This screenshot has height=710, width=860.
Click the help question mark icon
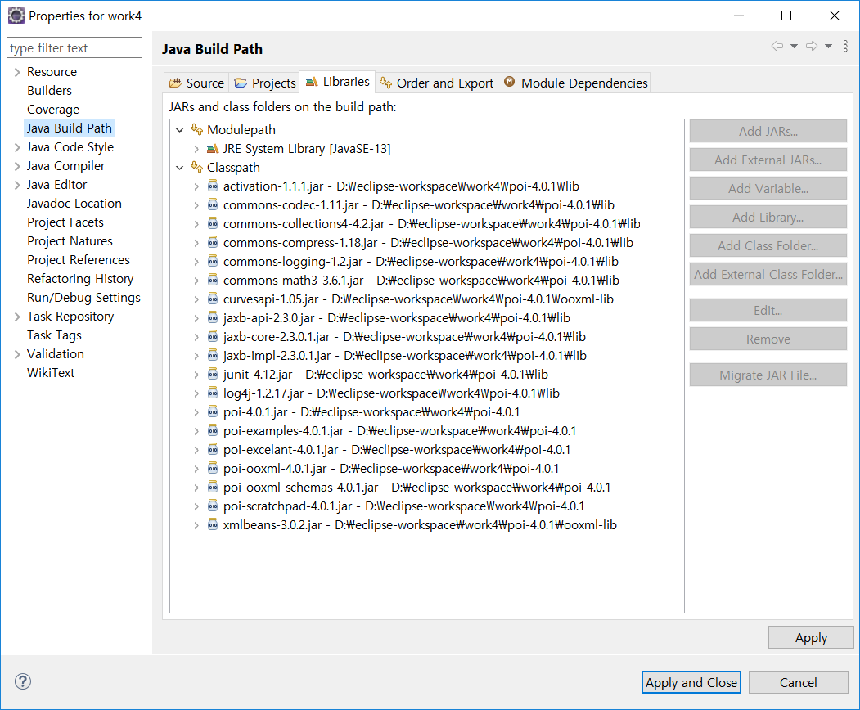click(22, 681)
